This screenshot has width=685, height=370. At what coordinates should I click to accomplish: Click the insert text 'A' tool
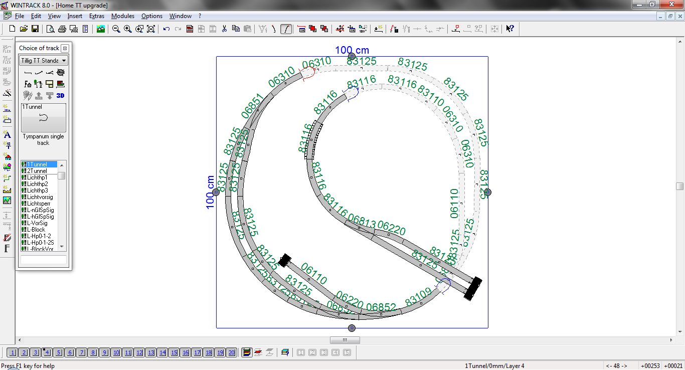click(x=7, y=134)
